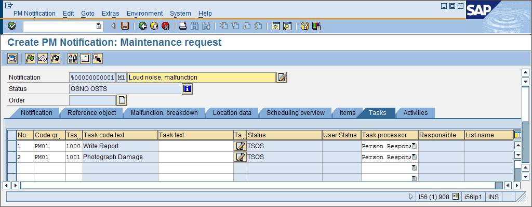Switch to the Scheduling overview tab
532x207 pixels.
pos(295,113)
